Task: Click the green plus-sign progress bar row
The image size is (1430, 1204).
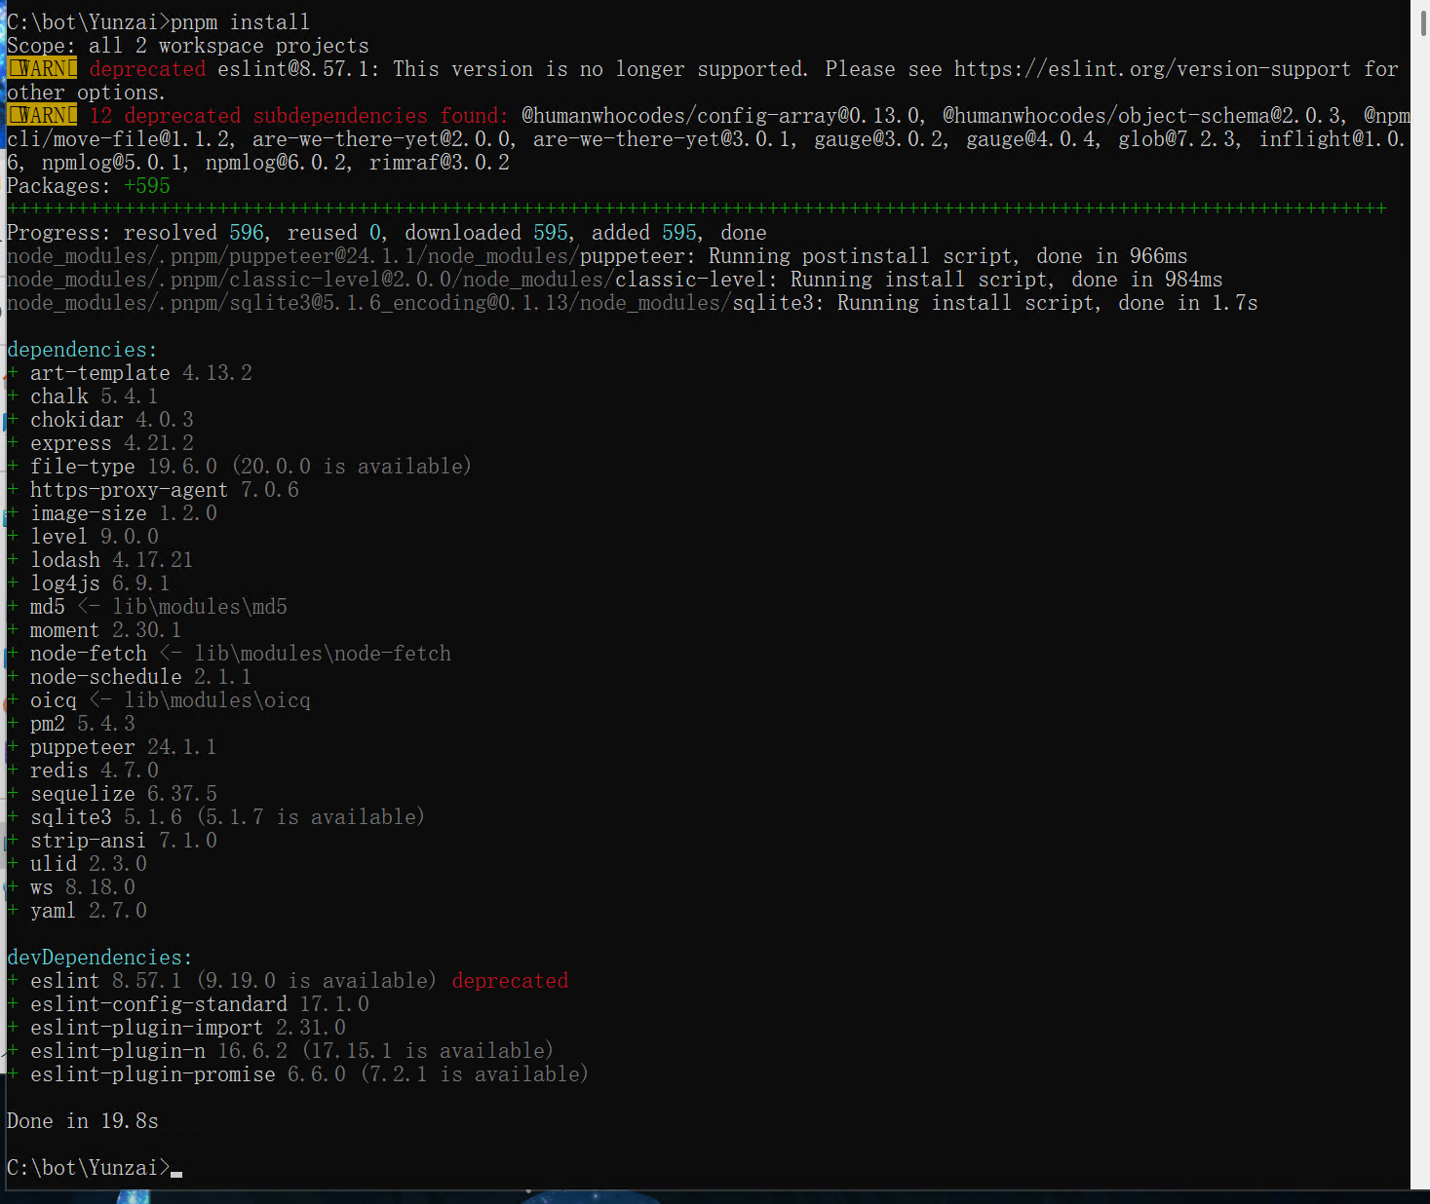Action: pyautogui.click(x=697, y=208)
